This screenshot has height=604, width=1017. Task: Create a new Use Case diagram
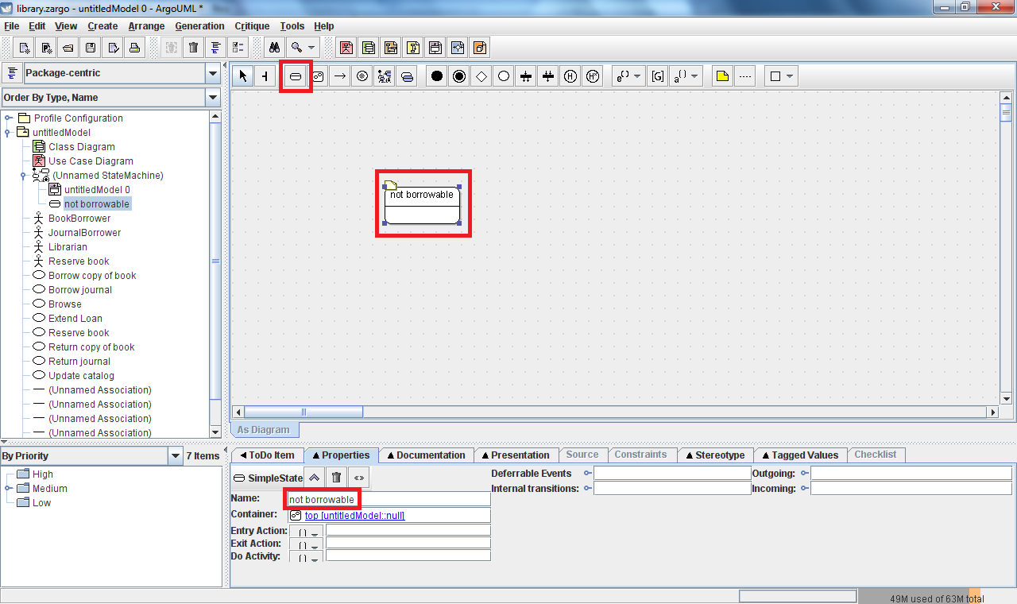(x=346, y=48)
